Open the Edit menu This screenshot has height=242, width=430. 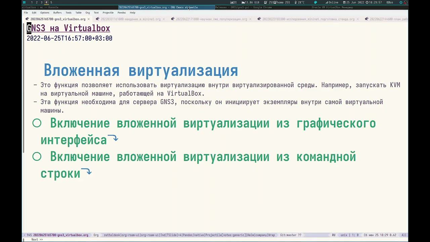tap(34, 13)
